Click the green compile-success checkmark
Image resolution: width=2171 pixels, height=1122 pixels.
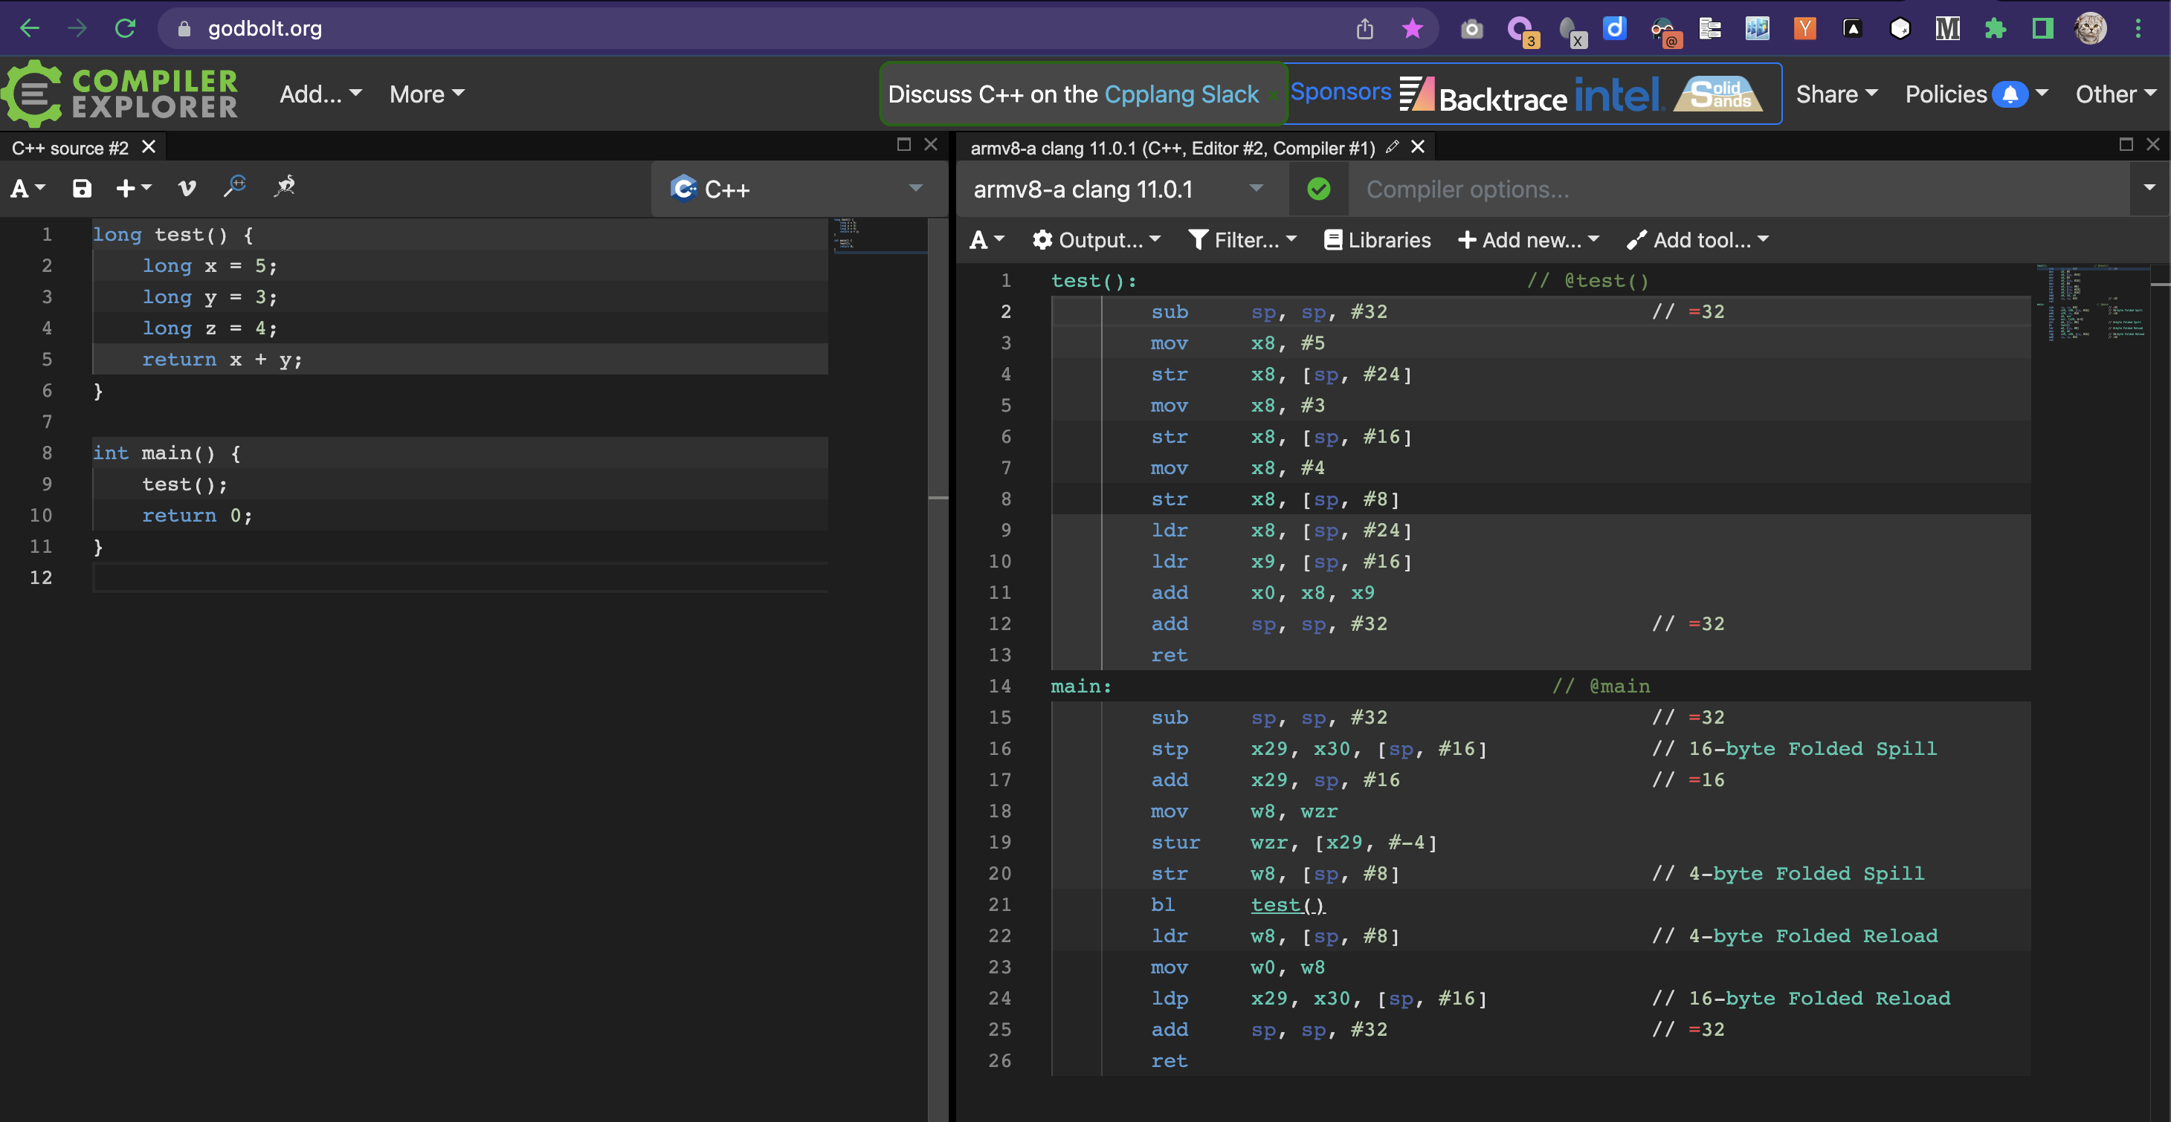[1318, 189]
